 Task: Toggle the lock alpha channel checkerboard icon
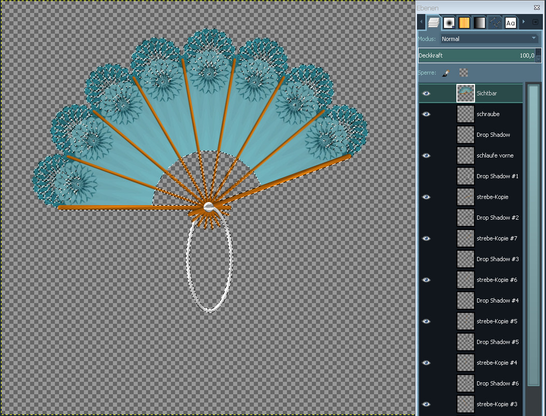pos(463,73)
